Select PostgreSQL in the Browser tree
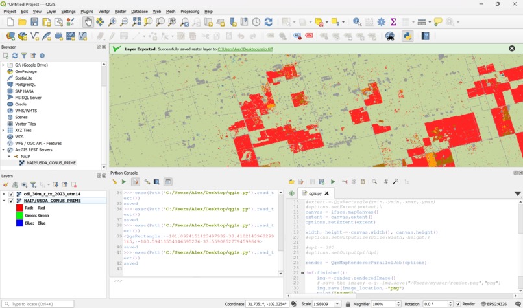Image resolution: width=523 pixels, height=308 pixels. 25,85
